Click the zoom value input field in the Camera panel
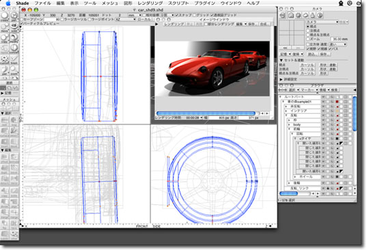 coord(339,39)
